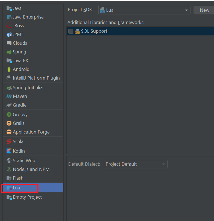Choose the Java FX folder icon
The width and height of the screenshot is (214, 221).
click(x=9, y=61)
